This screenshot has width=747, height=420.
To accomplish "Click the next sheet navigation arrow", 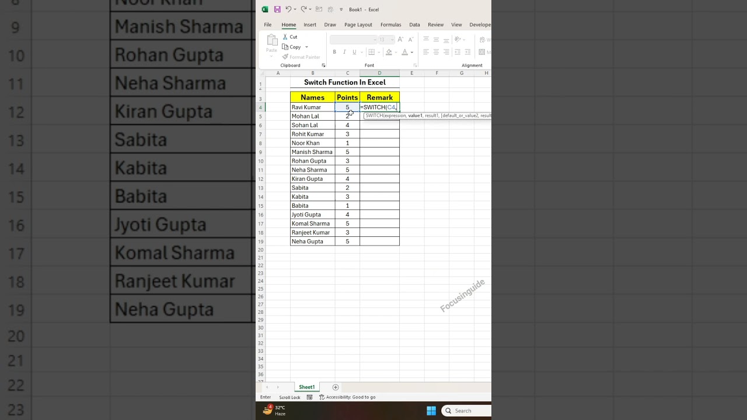I will tap(278, 387).
